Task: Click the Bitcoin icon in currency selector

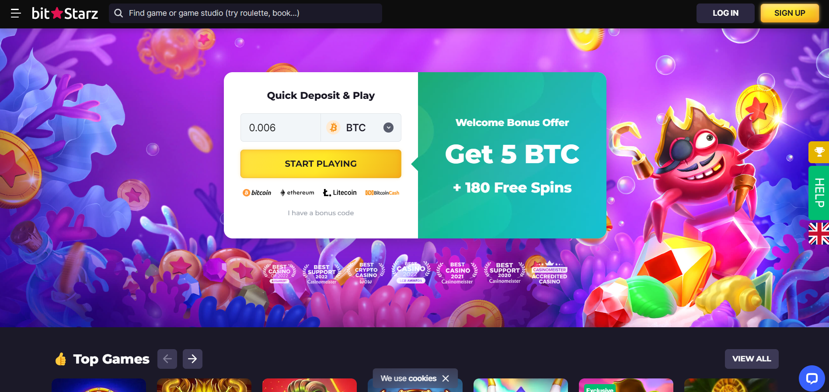Action: click(334, 127)
